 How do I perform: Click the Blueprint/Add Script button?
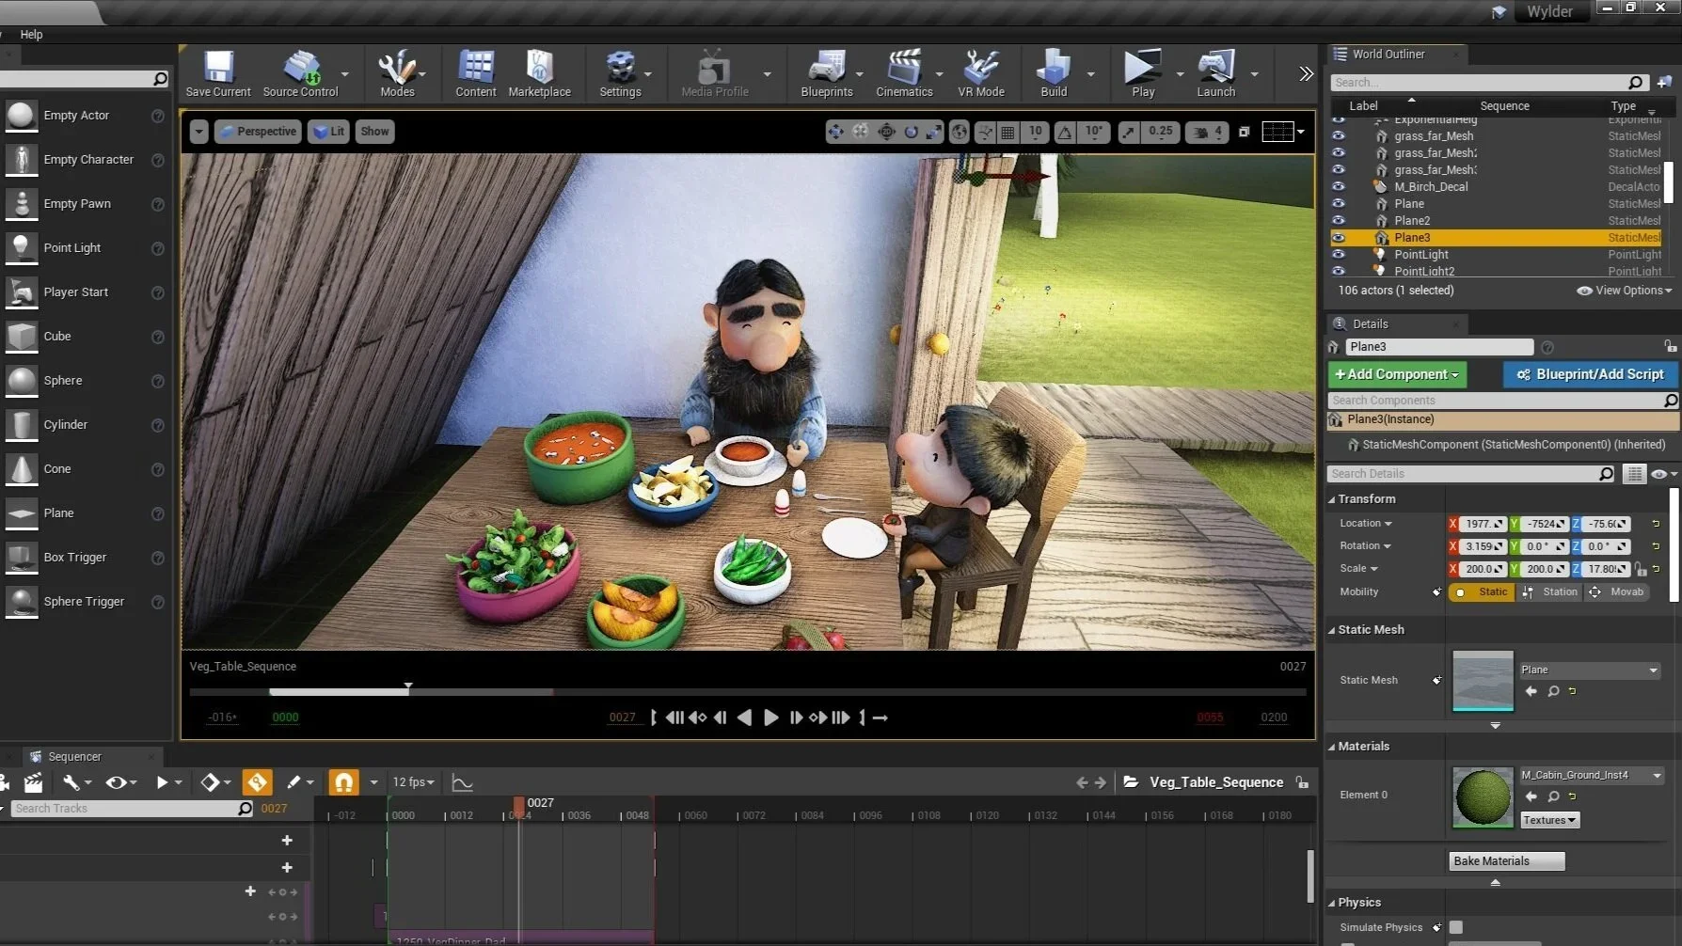[1590, 374]
